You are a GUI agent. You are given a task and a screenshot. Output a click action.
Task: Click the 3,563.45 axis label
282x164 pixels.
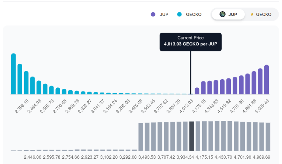coord(148,106)
